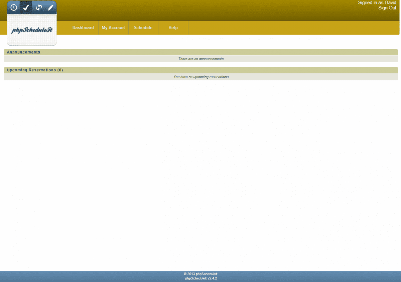This screenshot has width=401, height=282.
Task: Click the checkmark icon in the logo
Action: tap(26, 8)
